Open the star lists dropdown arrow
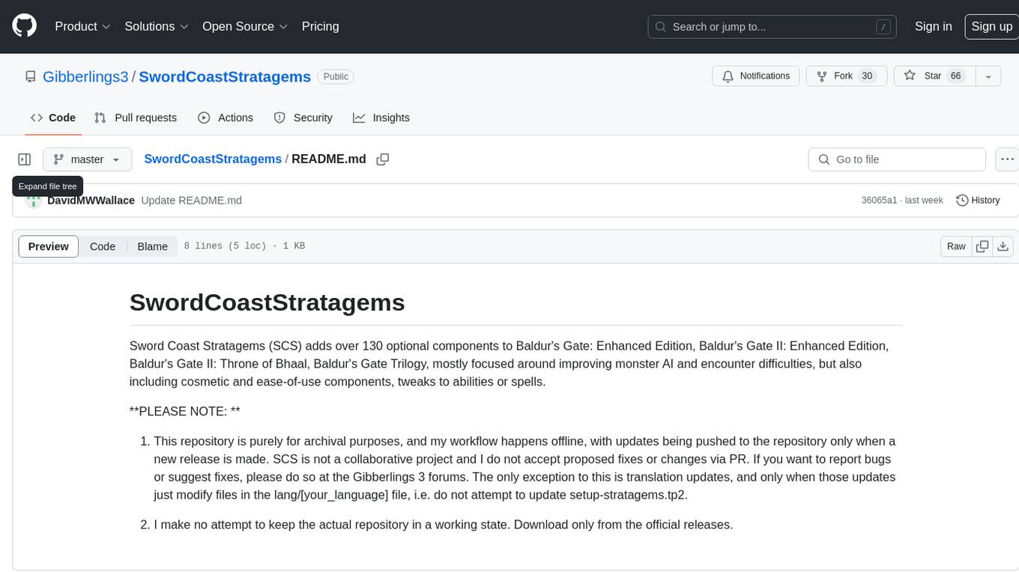Screen dimensions: 1019x572 click(988, 76)
